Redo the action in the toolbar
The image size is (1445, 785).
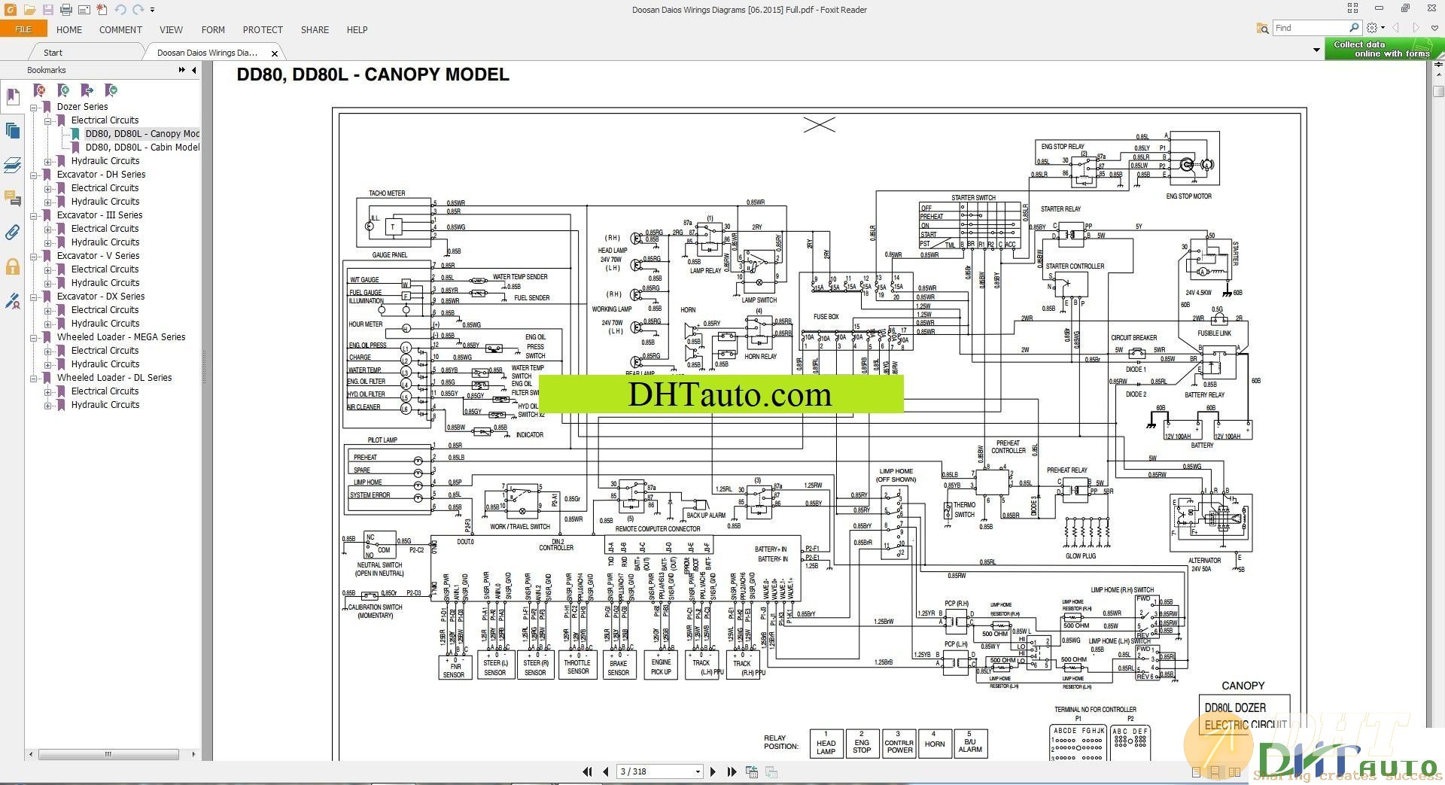coord(138,10)
